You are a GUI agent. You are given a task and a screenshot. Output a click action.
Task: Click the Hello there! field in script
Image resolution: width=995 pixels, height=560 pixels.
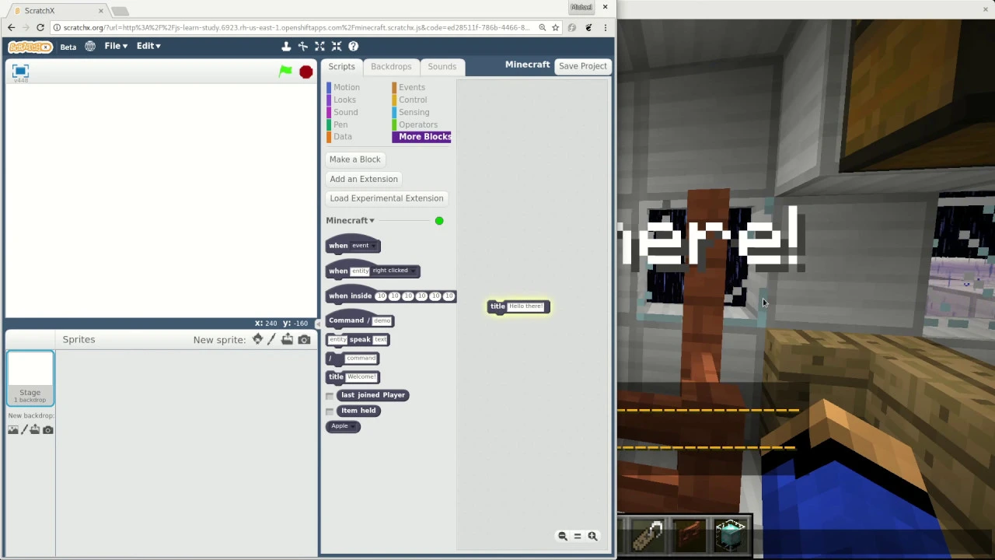(x=525, y=306)
